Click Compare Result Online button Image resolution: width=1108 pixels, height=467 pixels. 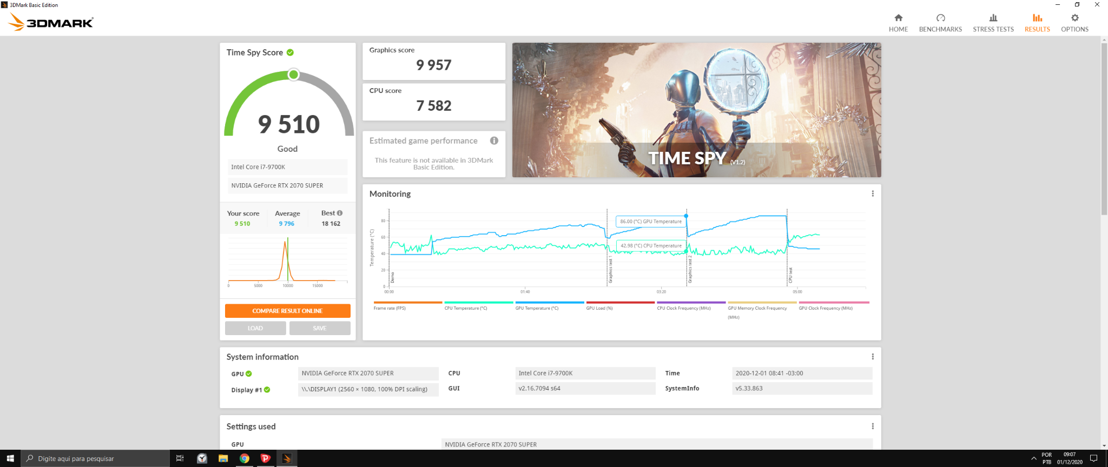point(288,311)
